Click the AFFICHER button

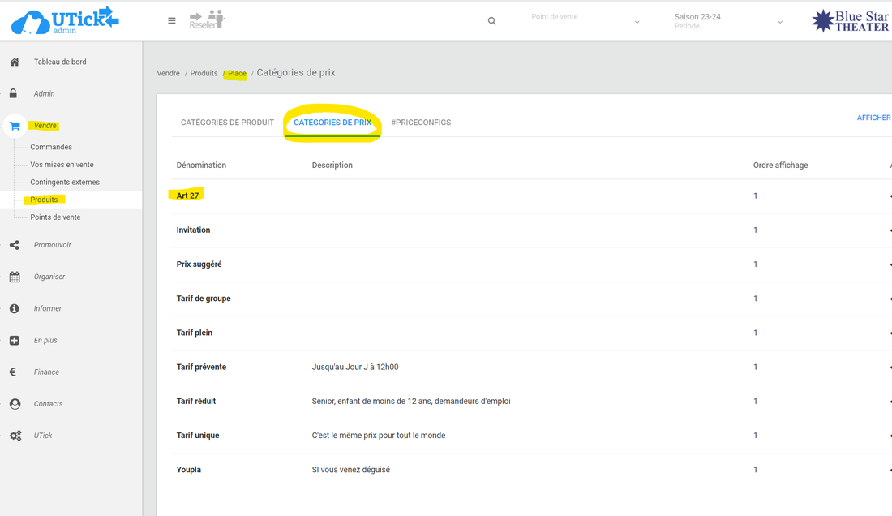pos(873,118)
